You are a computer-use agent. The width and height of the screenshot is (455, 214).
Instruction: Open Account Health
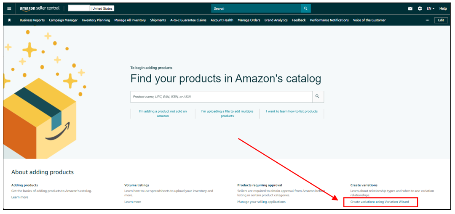pos(222,20)
